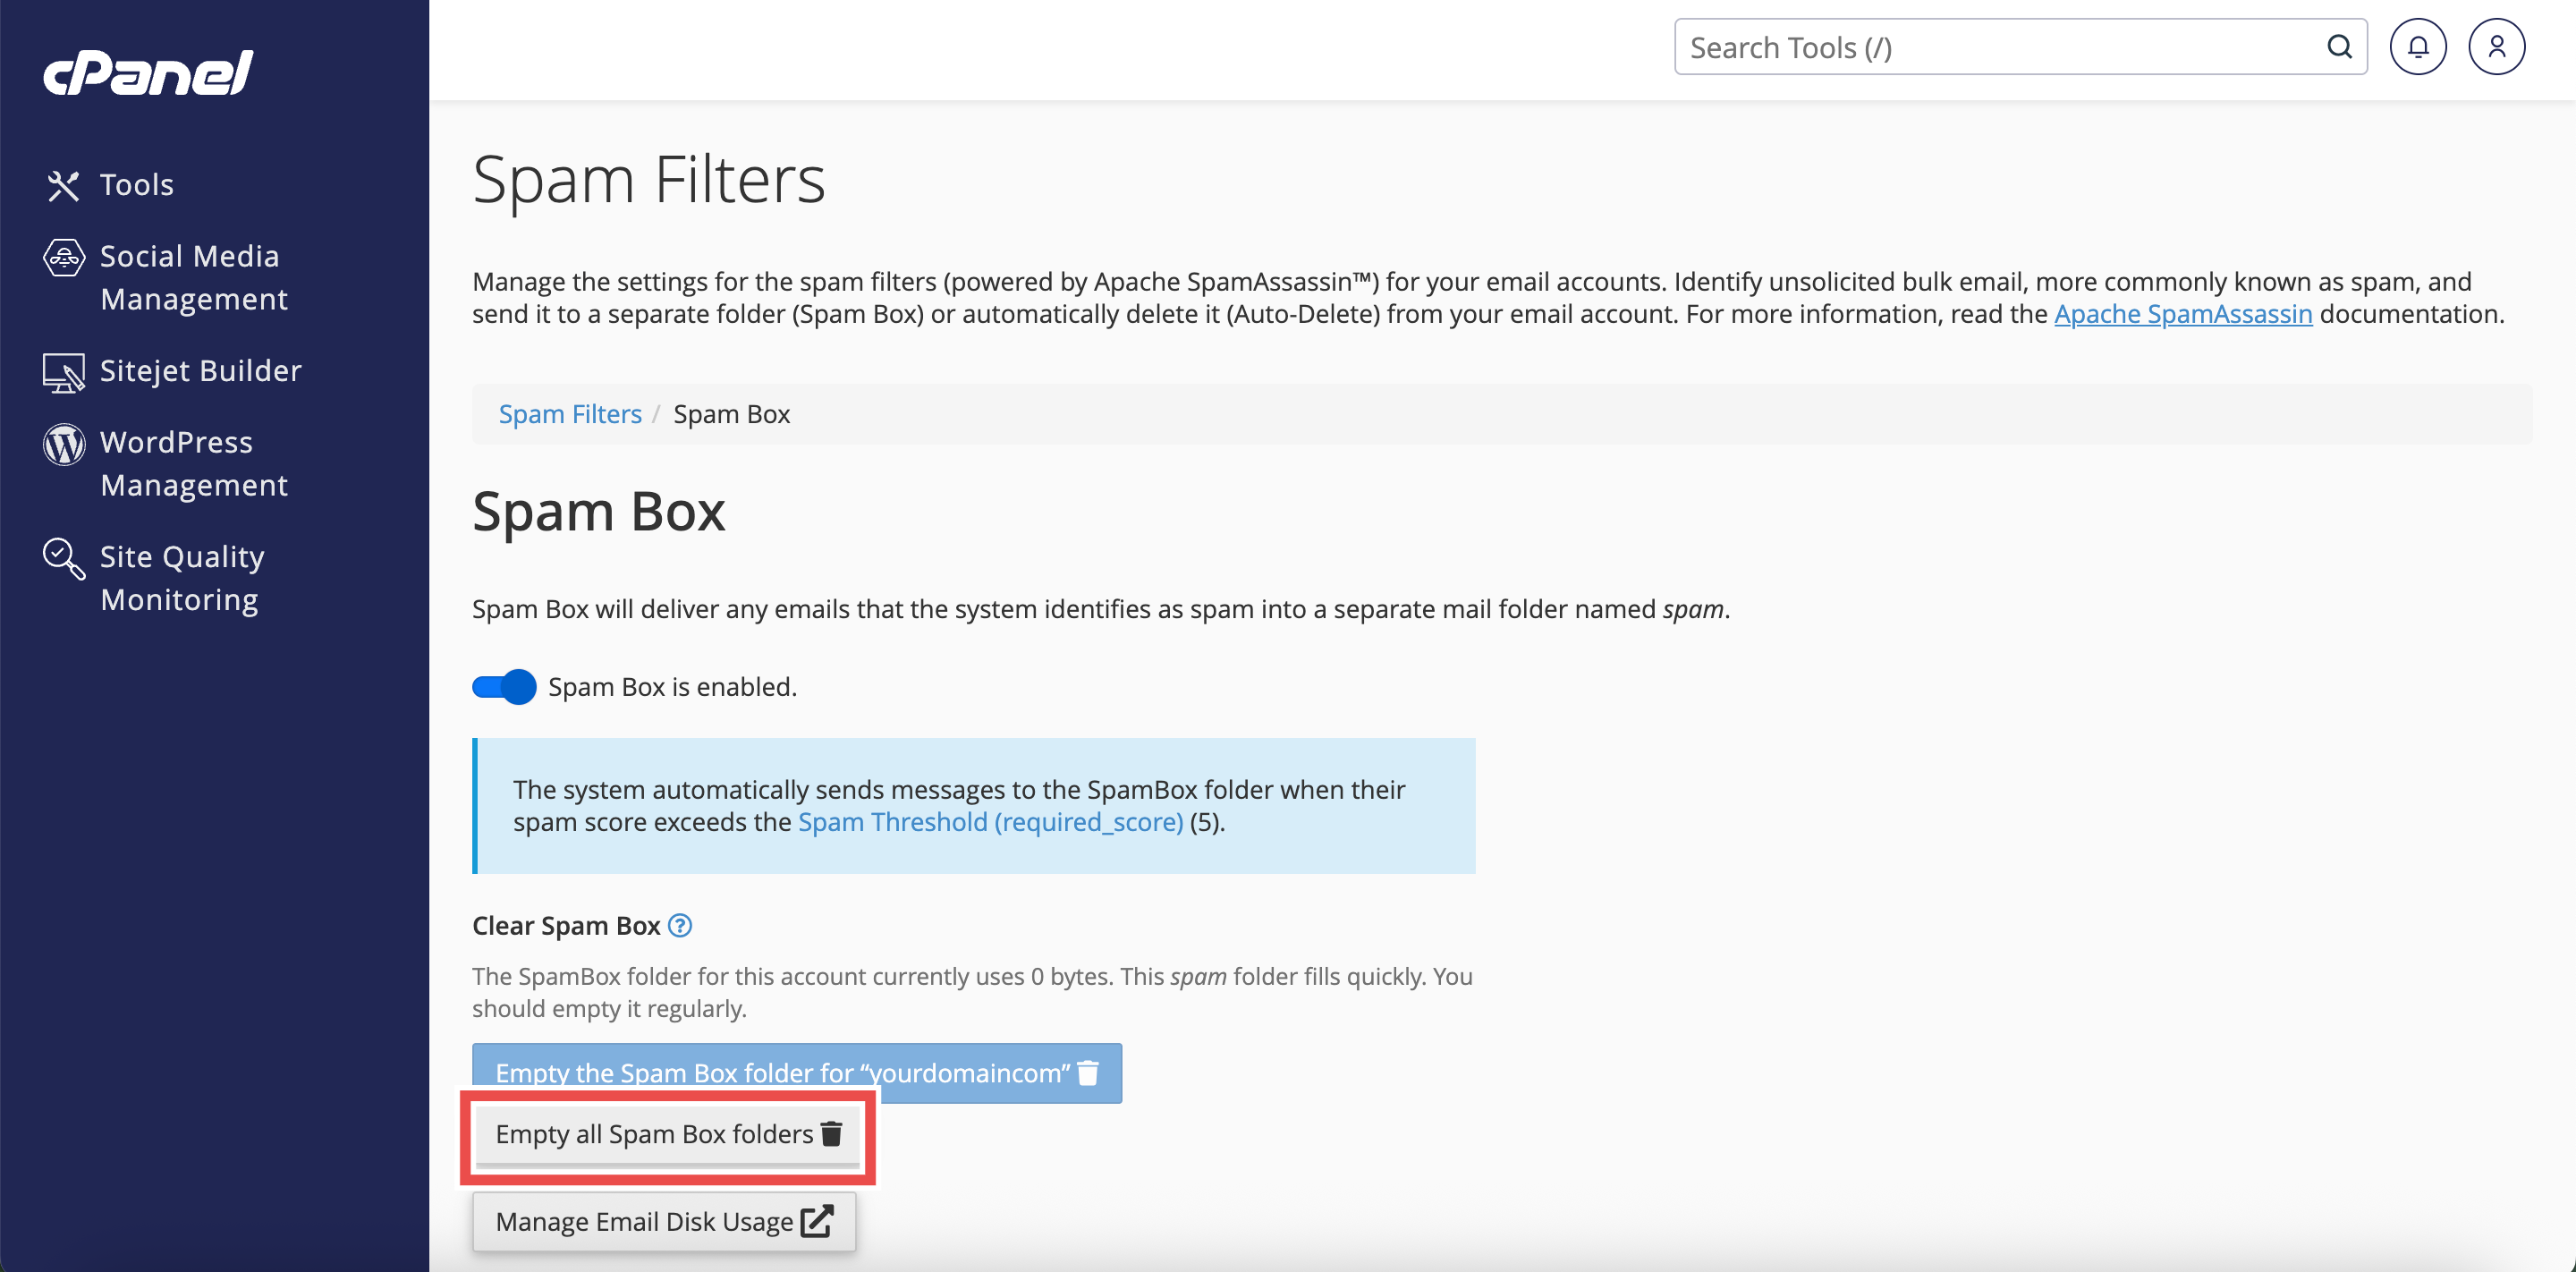
Task: Open notifications bell icon
Action: click(x=2417, y=47)
